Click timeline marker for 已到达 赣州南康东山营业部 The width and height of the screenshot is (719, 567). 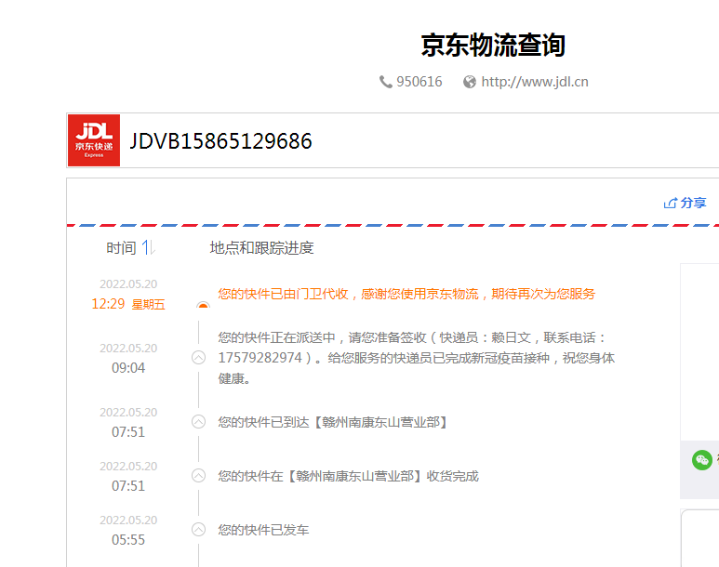[198, 422]
